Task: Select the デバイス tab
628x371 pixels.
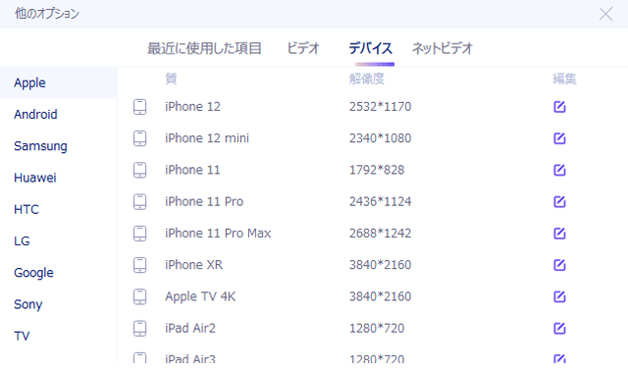Action: pos(371,48)
